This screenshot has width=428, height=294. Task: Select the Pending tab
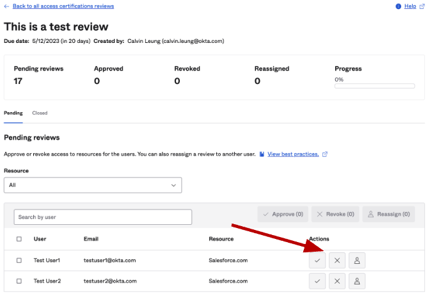pyautogui.click(x=13, y=113)
